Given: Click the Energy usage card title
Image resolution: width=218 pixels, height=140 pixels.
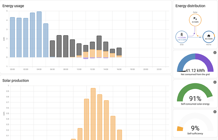Looking at the screenshot, I should (x=13, y=6).
